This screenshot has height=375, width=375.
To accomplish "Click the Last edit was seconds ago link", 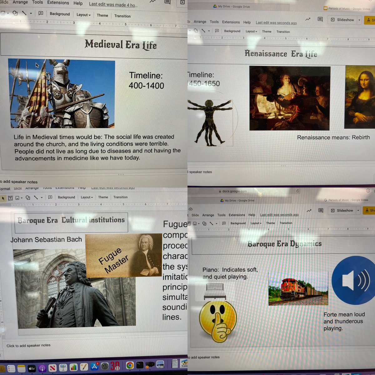I will tap(276, 22).
